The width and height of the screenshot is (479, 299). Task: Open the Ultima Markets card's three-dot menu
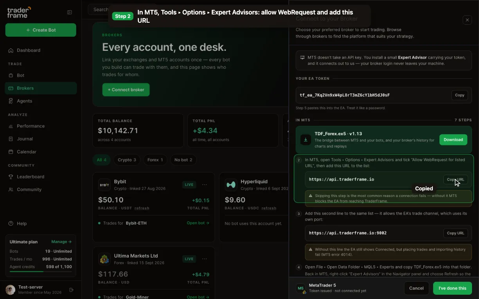pyautogui.click(x=204, y=259)
